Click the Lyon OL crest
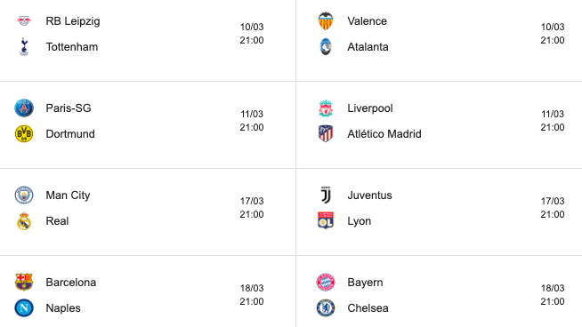This screenshot has width=582, height=327. pos(326,221)
